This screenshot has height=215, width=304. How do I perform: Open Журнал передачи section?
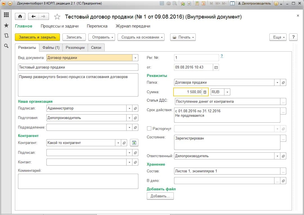coord(133,26)
